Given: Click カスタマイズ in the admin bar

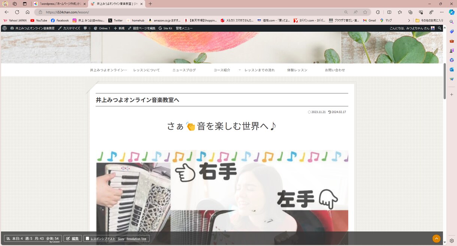Looking at the screenshot, I should point(69,28).
